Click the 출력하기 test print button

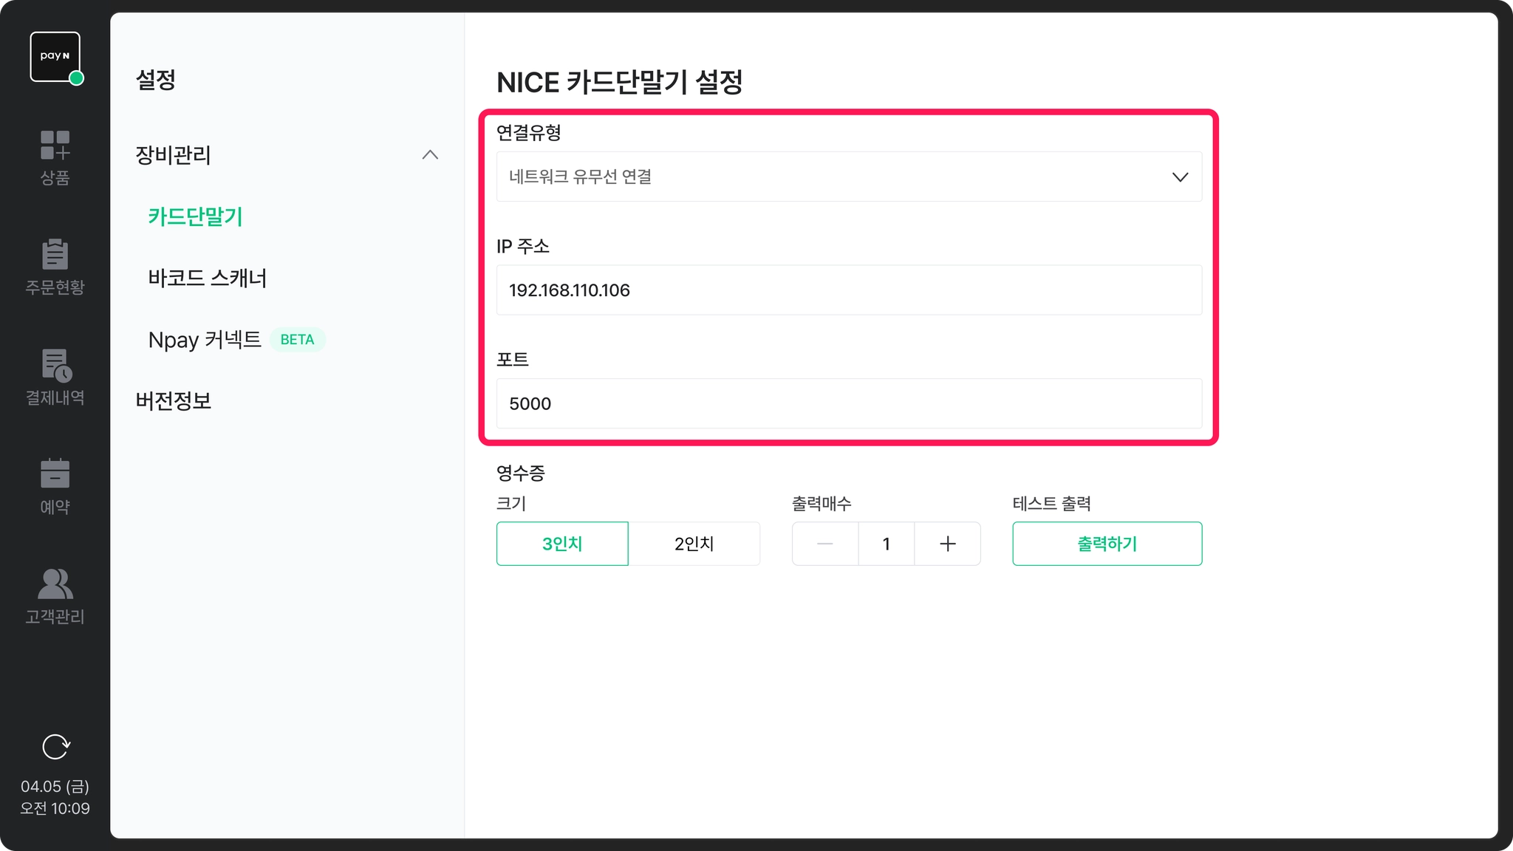point(1107,544)
